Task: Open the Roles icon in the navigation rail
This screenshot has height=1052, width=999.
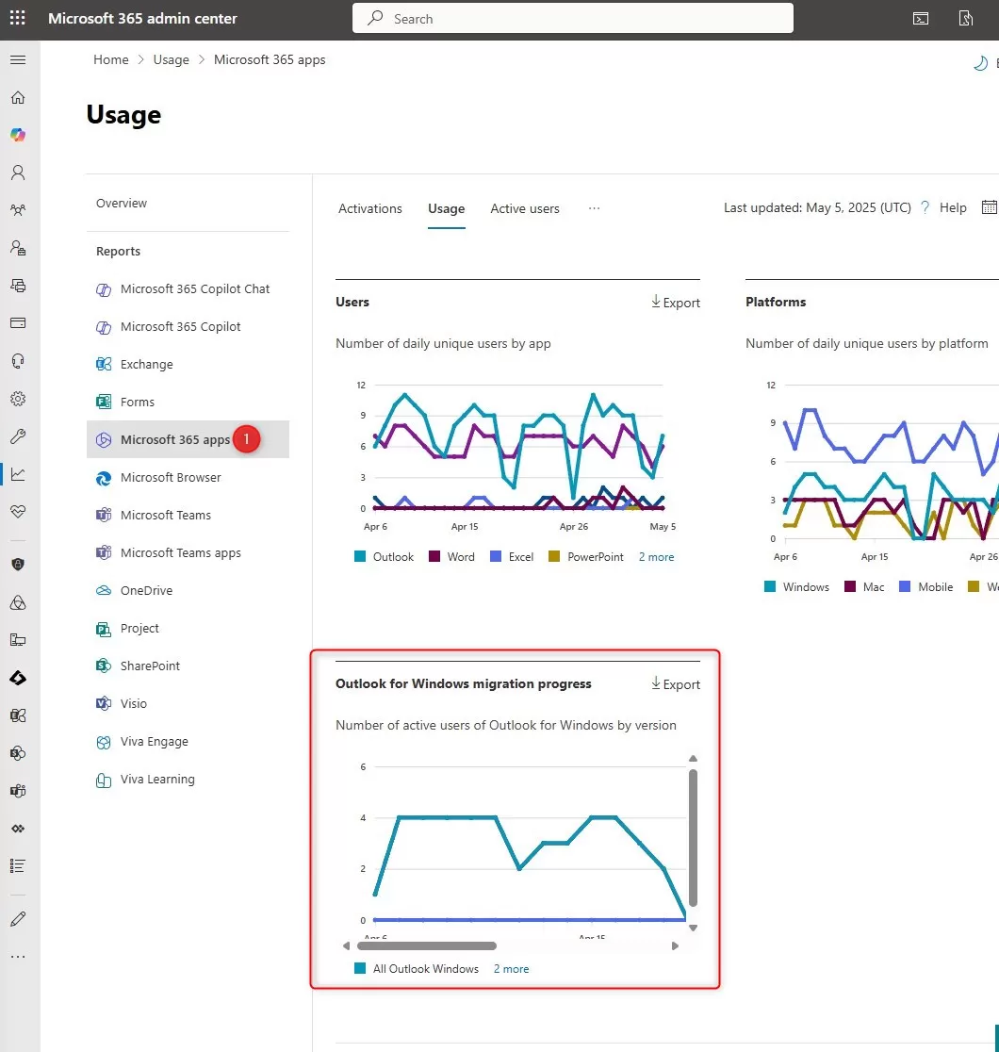Action: pos(18,248)
